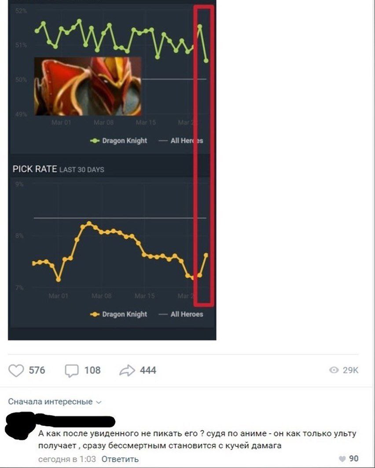
Task: Click the PICK RATE section heading
Action: pyautogui.click(x=35, y=169)
